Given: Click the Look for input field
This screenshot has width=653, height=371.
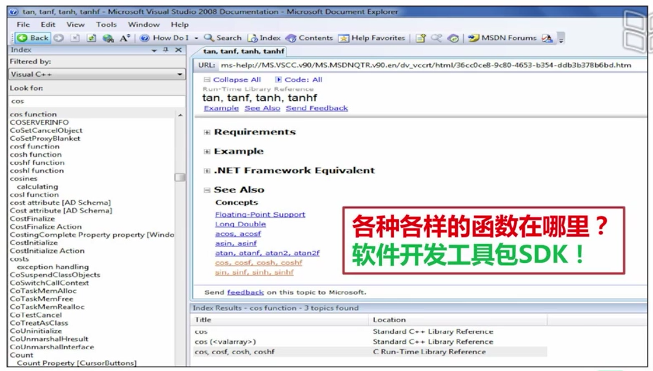Looking at the screenshot, I should point(97,101).
